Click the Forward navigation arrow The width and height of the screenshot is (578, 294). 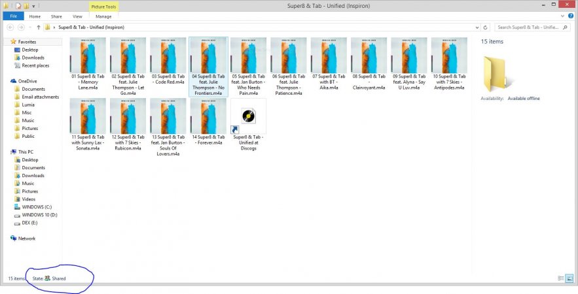coord(21,27)
